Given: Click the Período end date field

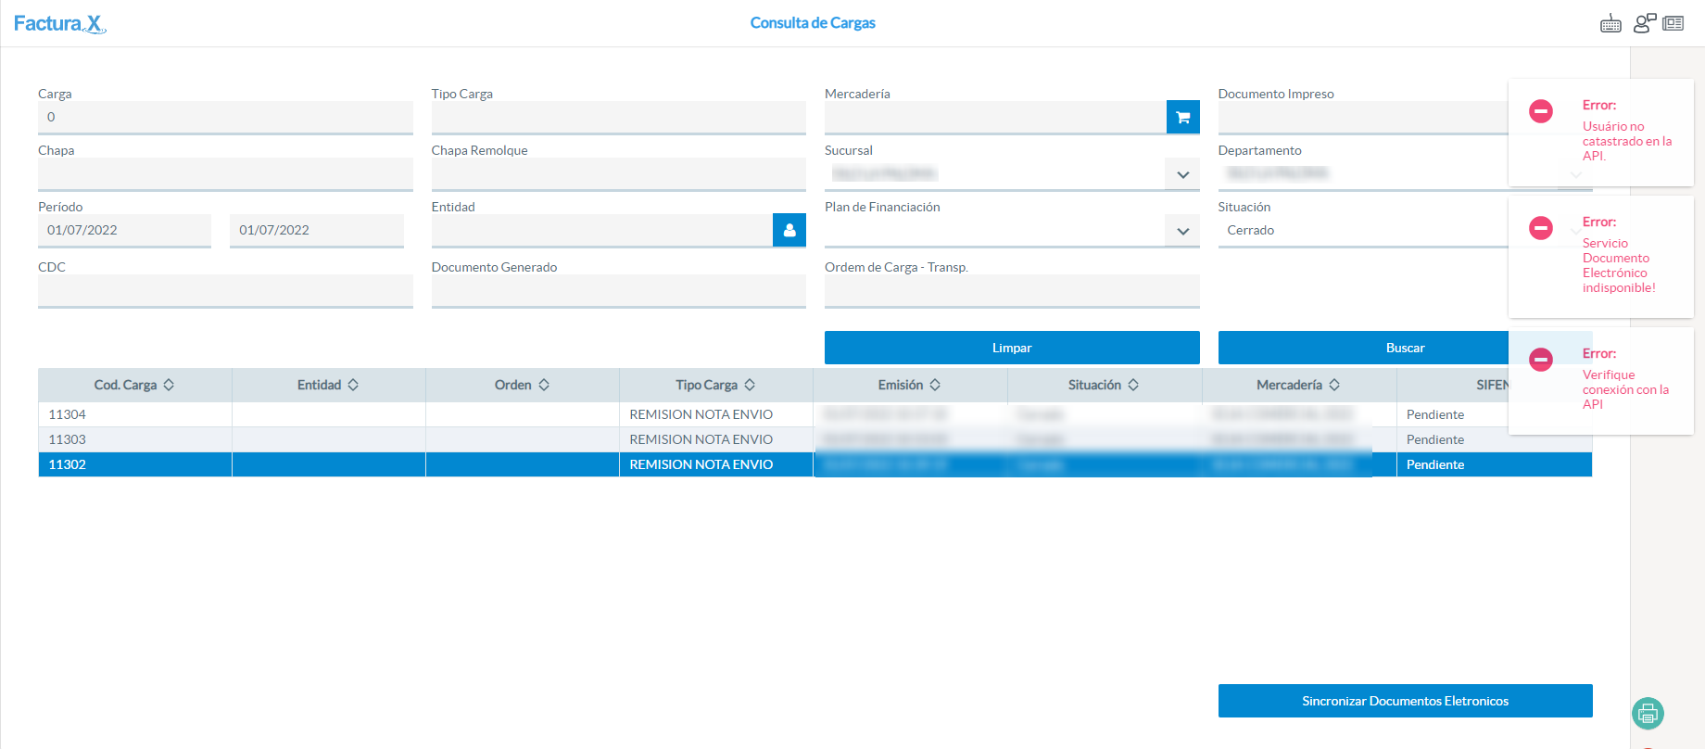Looking at the screenshot, I should (317, 230).
